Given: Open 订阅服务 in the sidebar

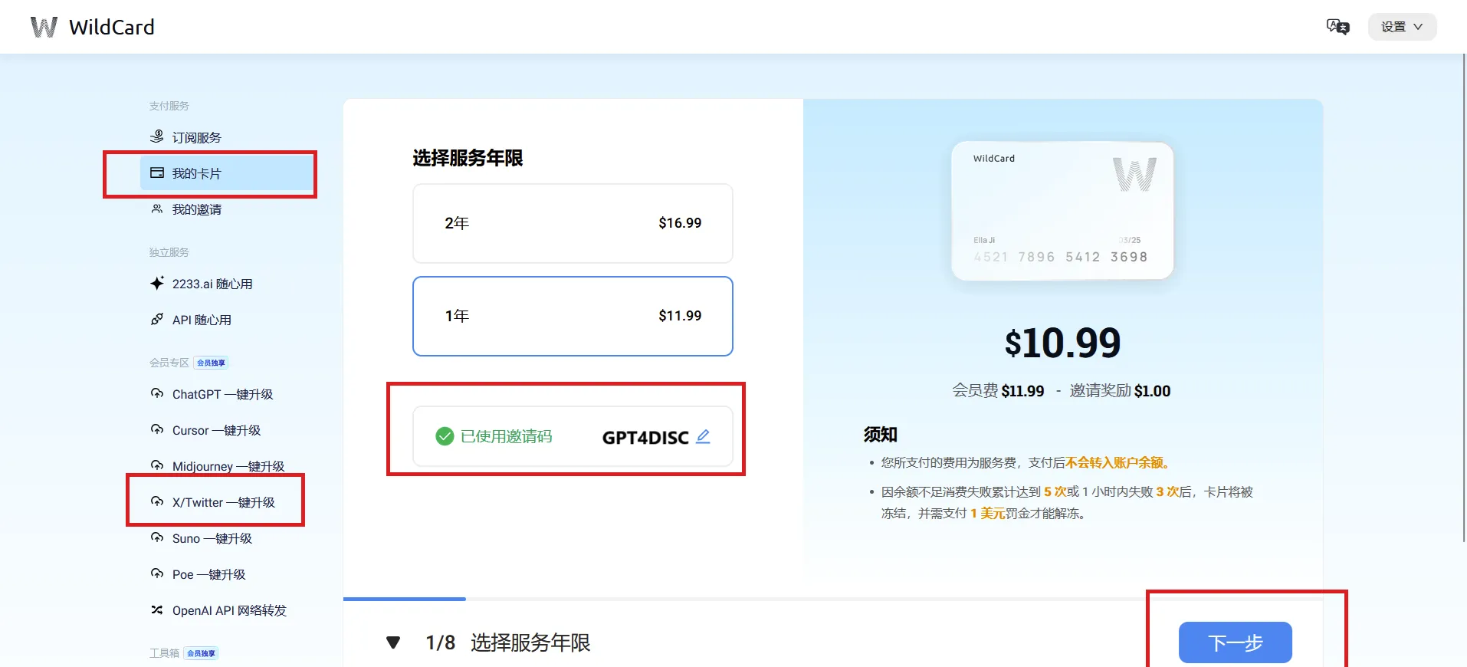Looking at the screenshot, I should [x=196, y=137].
